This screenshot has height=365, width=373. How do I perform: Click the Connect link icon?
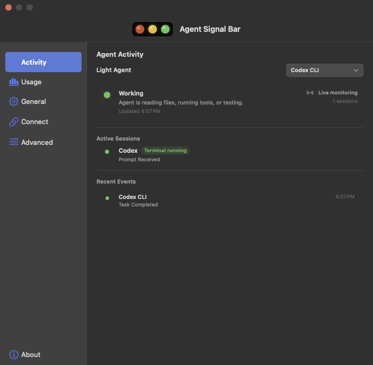[x=14, y=121]
